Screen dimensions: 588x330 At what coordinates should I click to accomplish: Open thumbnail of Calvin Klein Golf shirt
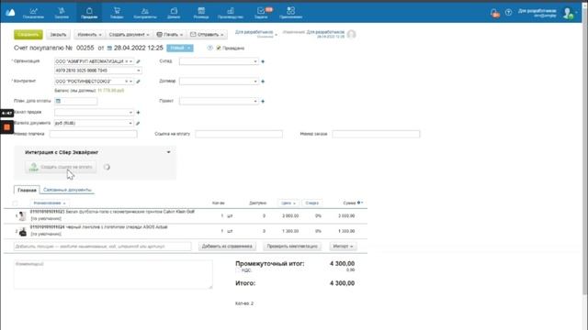coord(22,215)
